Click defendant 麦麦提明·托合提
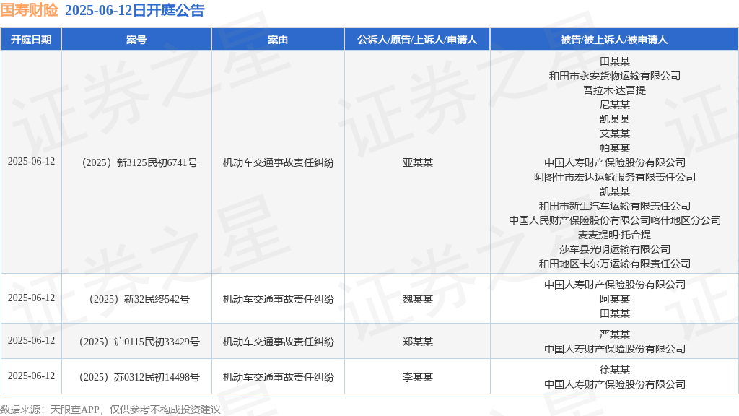The height and width of the screenshot is (416, 739). click(x=615, y=235)
